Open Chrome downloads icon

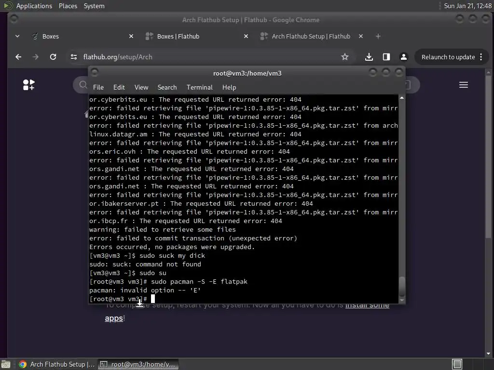(x=369, y=57)
